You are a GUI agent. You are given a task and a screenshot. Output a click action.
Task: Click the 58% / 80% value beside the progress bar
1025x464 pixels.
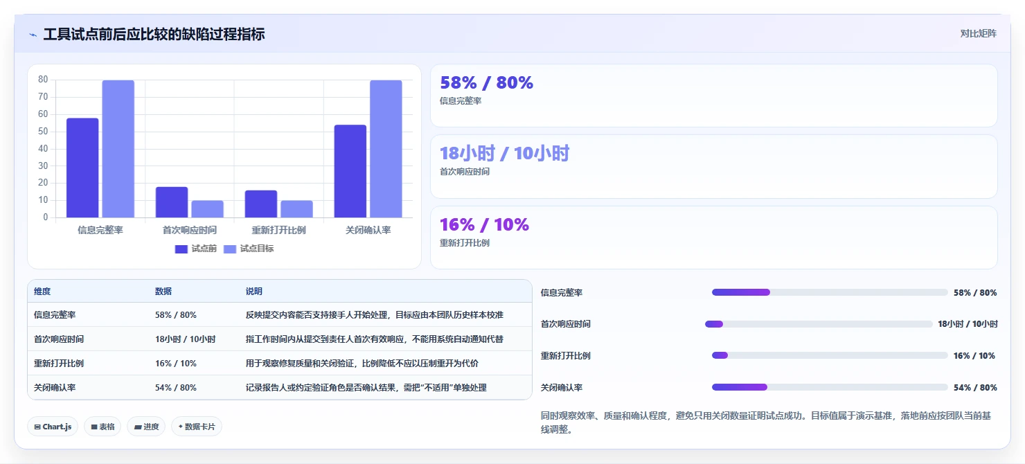[975, 293]
